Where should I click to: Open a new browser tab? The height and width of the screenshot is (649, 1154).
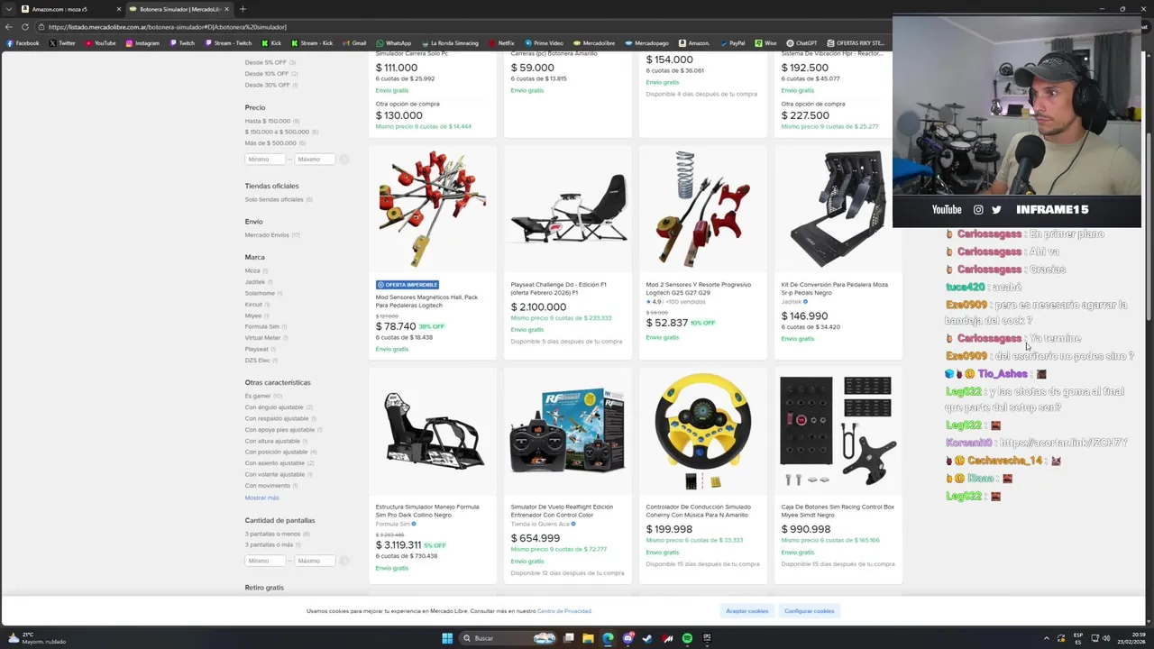pyautogui.click(x=243, y=9)
